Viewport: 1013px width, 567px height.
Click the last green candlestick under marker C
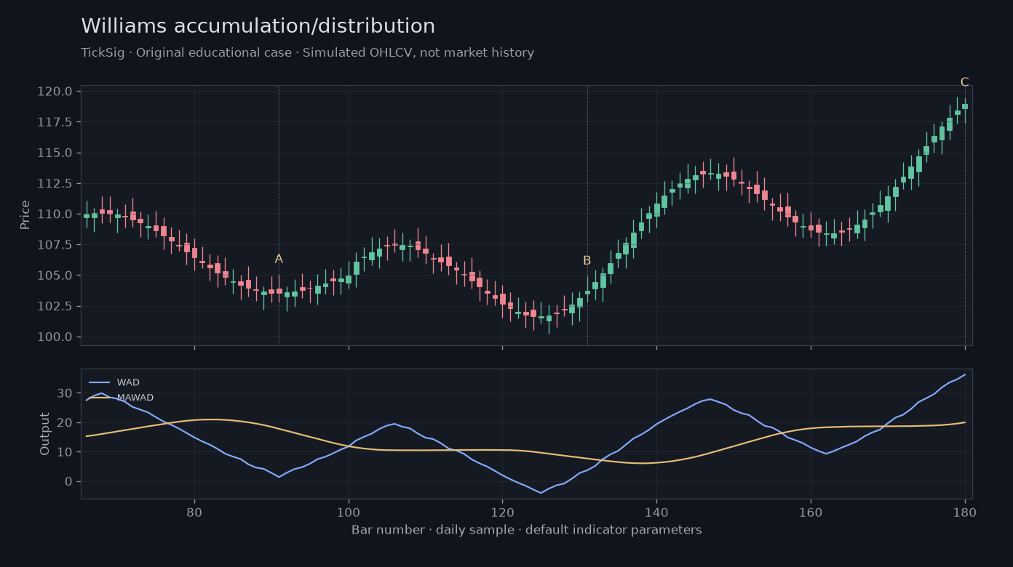(965, 106)
